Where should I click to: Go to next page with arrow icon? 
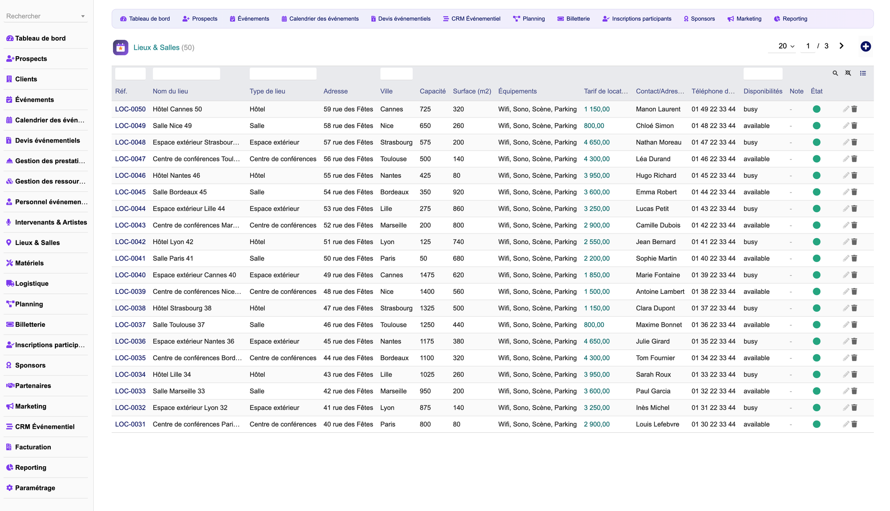pyautogui.click(x=842, y=46)
